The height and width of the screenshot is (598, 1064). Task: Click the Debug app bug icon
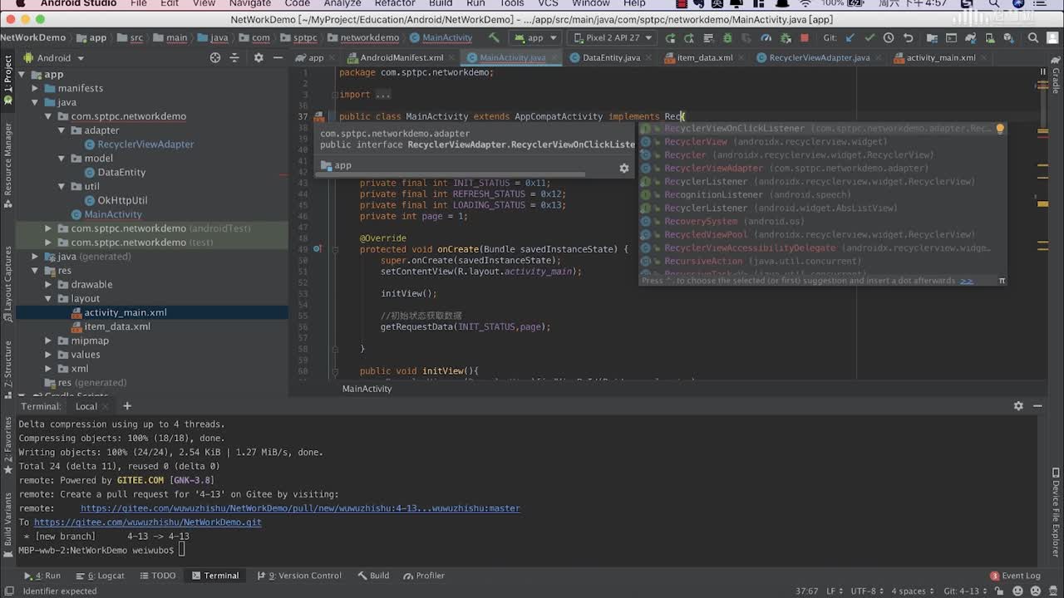click(x=727, y=37)
